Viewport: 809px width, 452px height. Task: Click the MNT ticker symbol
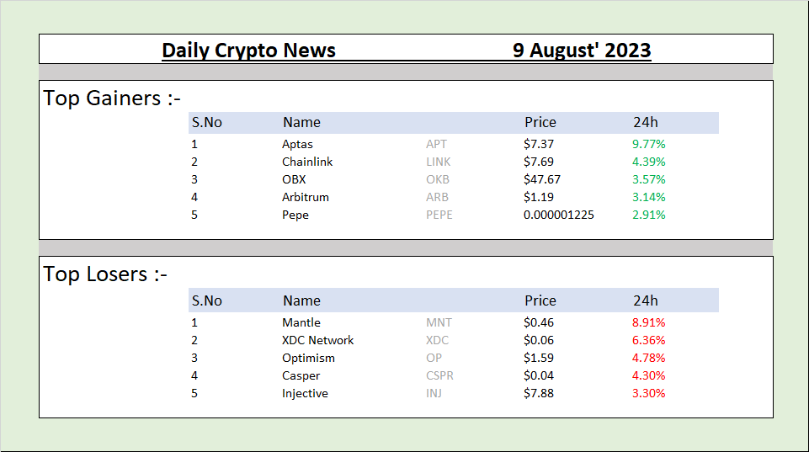click(x=439, y=322)
